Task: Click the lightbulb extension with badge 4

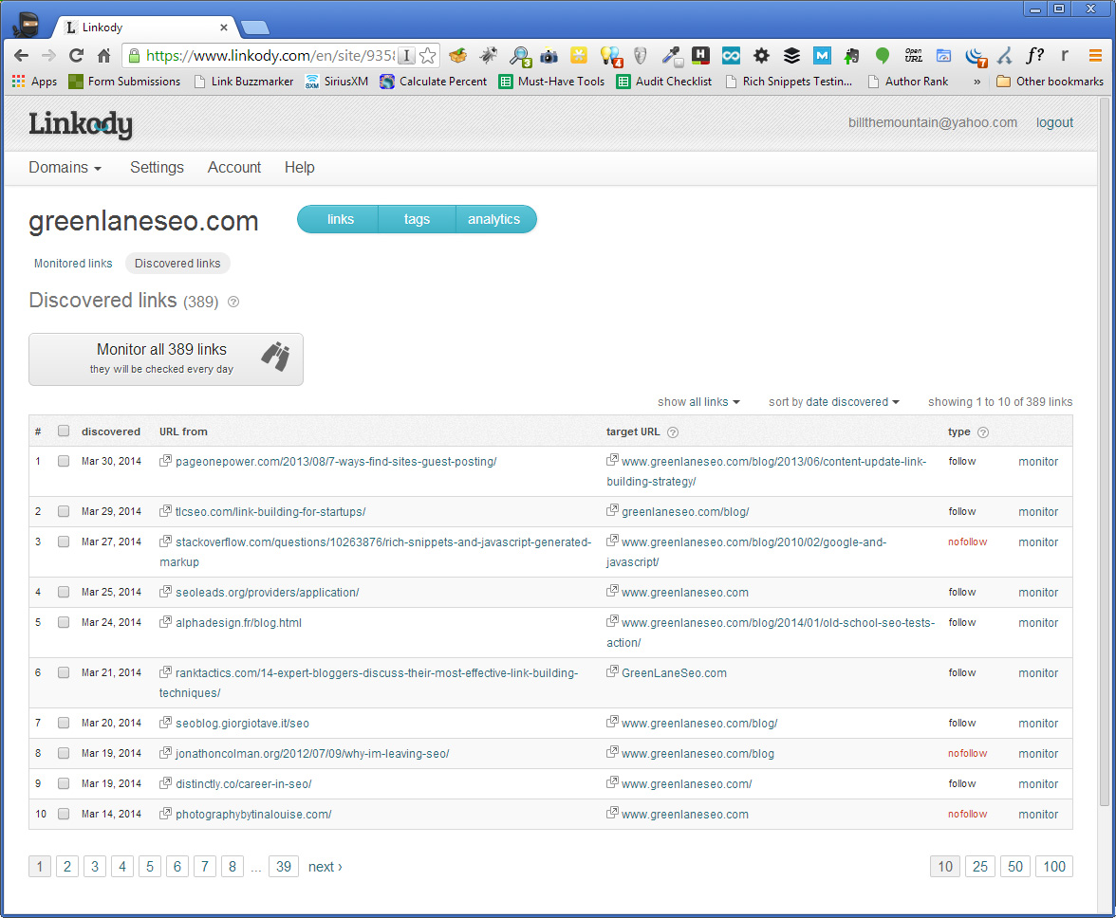Action: click(611, 56)
